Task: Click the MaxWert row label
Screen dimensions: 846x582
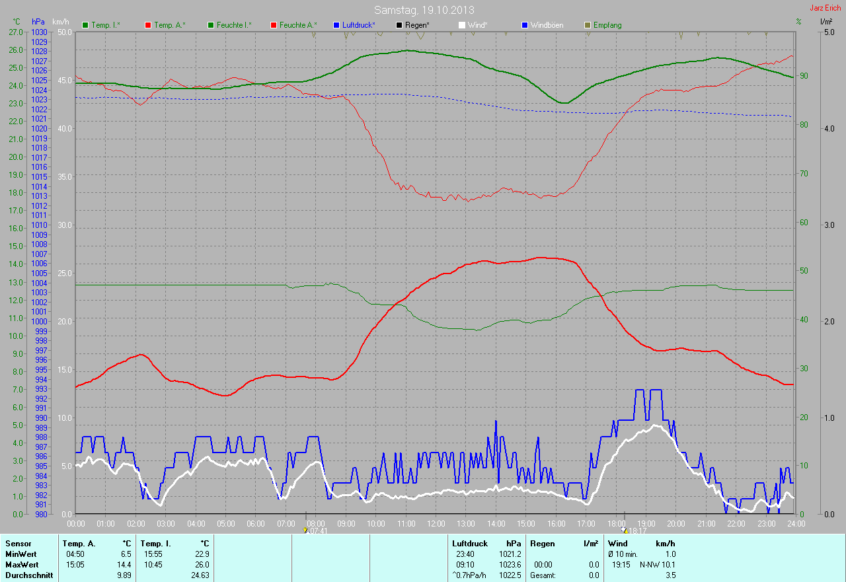Action: coord(22,565)
